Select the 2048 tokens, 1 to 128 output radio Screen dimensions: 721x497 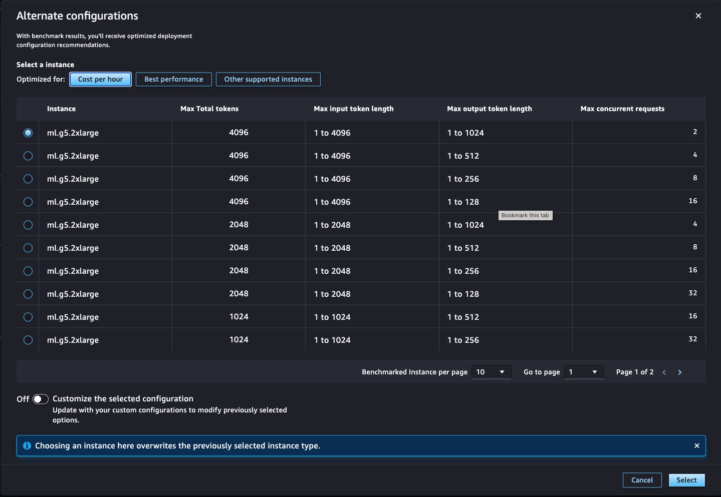pyautogui.click(x=28, y=294)
